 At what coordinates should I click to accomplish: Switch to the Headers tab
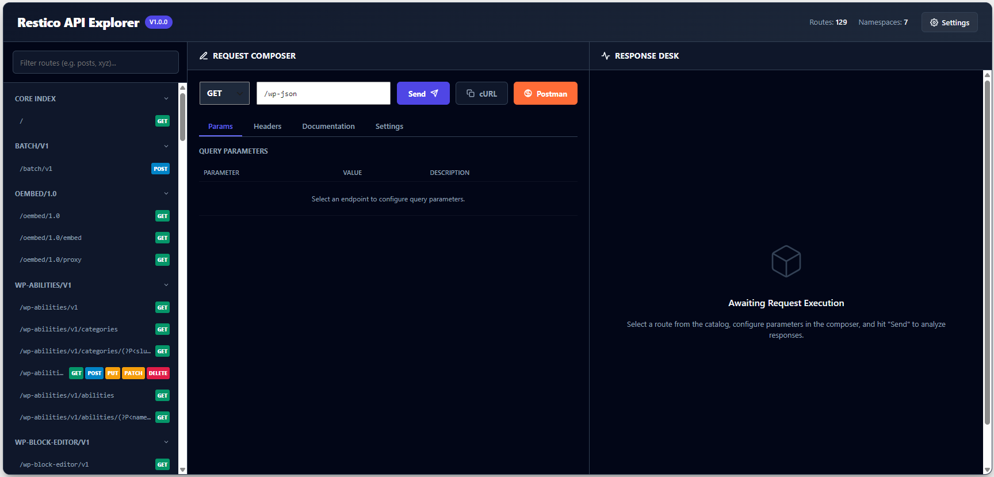(267, 126)
